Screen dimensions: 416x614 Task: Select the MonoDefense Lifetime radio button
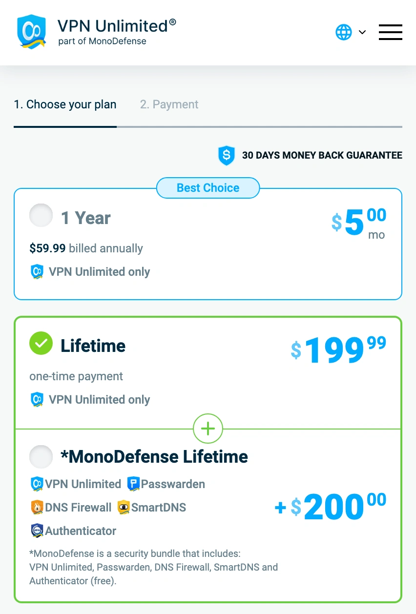click(x=41, y=456)
